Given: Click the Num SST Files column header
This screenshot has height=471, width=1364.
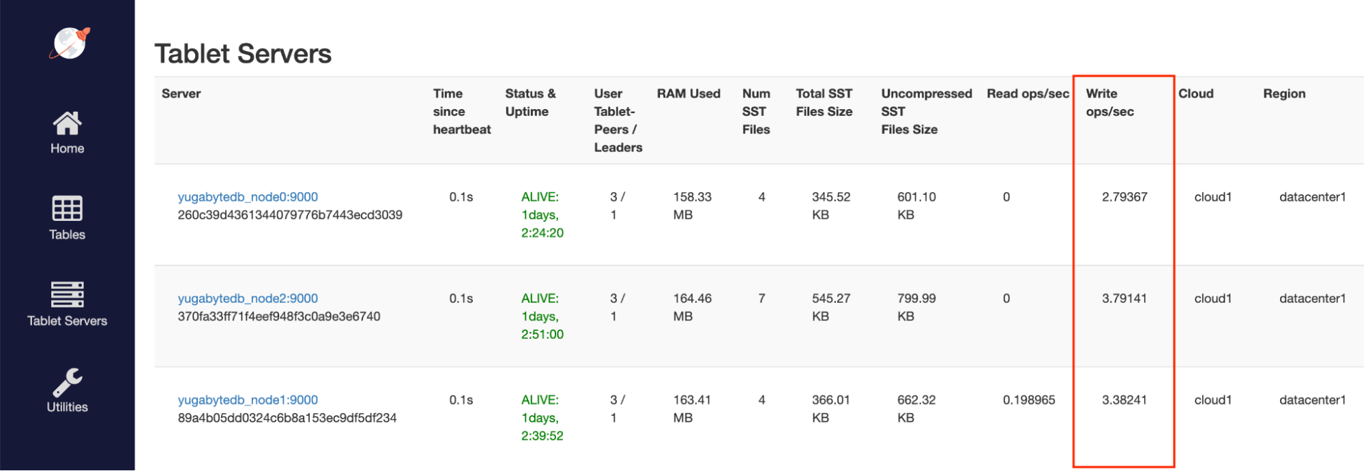Looking at the screenshot, I should (x=756, y=112).
